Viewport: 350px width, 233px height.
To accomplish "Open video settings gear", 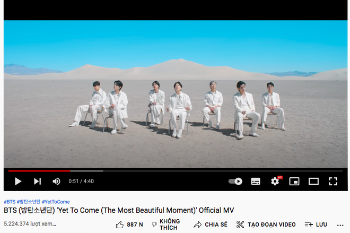I will click(x=275, y=181).
